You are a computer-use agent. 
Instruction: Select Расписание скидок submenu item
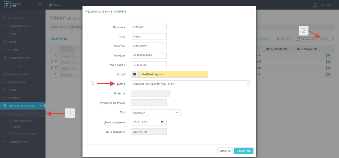click(24, 133)
